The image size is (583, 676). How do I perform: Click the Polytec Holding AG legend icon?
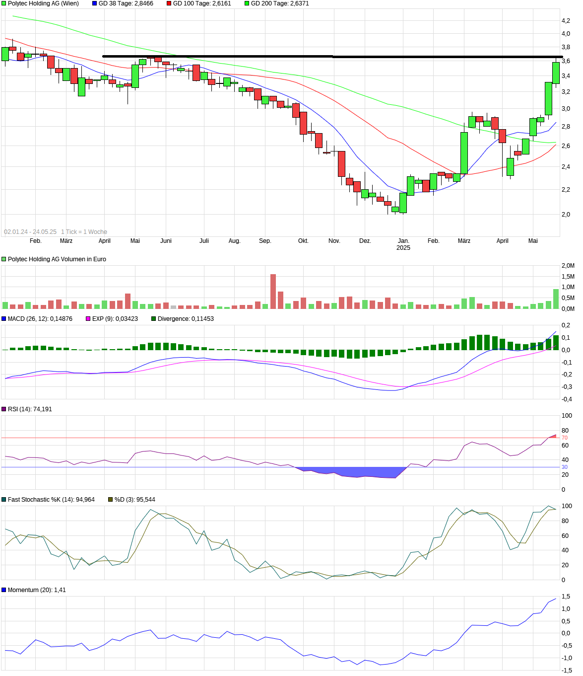[3, 3]
